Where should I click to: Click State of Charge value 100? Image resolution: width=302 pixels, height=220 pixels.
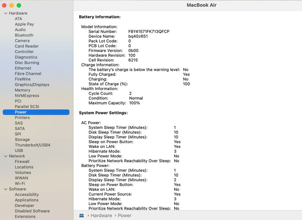pos(186,84)
